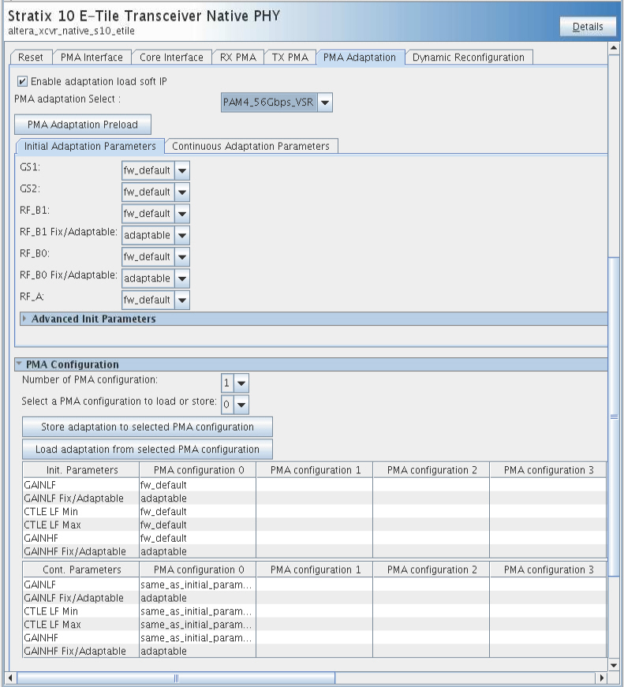
Task: Click Store adaptation to selected PMA configuration
Action: [x=148, y=427]
